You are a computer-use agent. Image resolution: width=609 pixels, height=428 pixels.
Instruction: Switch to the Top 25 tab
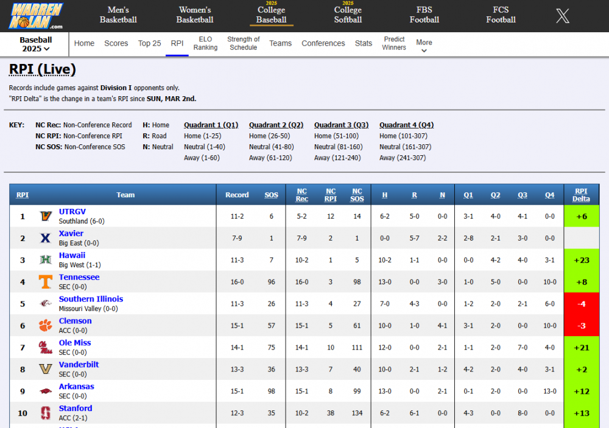pyautogui.click(x=149, y=43)
